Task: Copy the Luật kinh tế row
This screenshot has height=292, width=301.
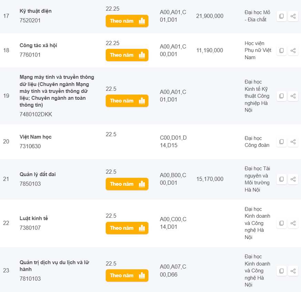Action: coord(281,223)
